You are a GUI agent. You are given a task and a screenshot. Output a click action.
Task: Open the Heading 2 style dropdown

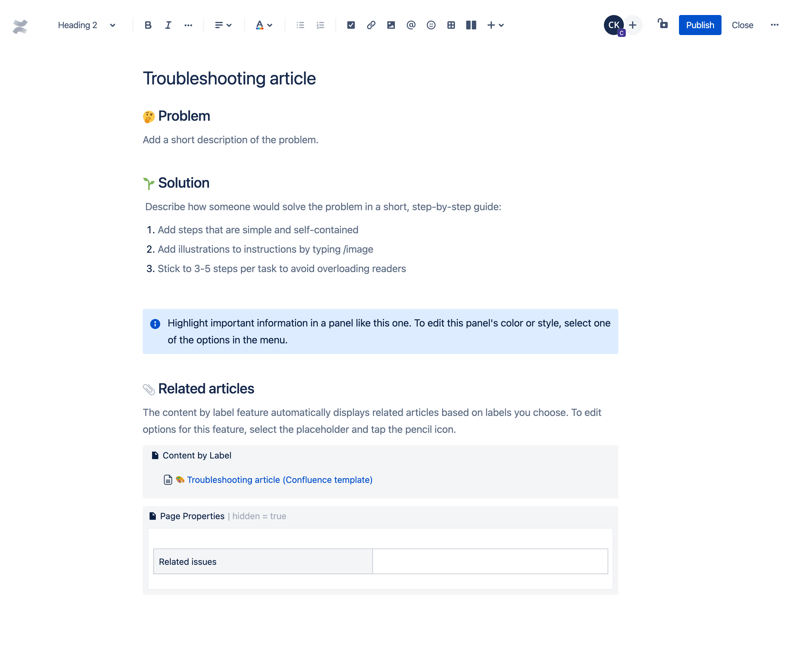coord(85,25)
